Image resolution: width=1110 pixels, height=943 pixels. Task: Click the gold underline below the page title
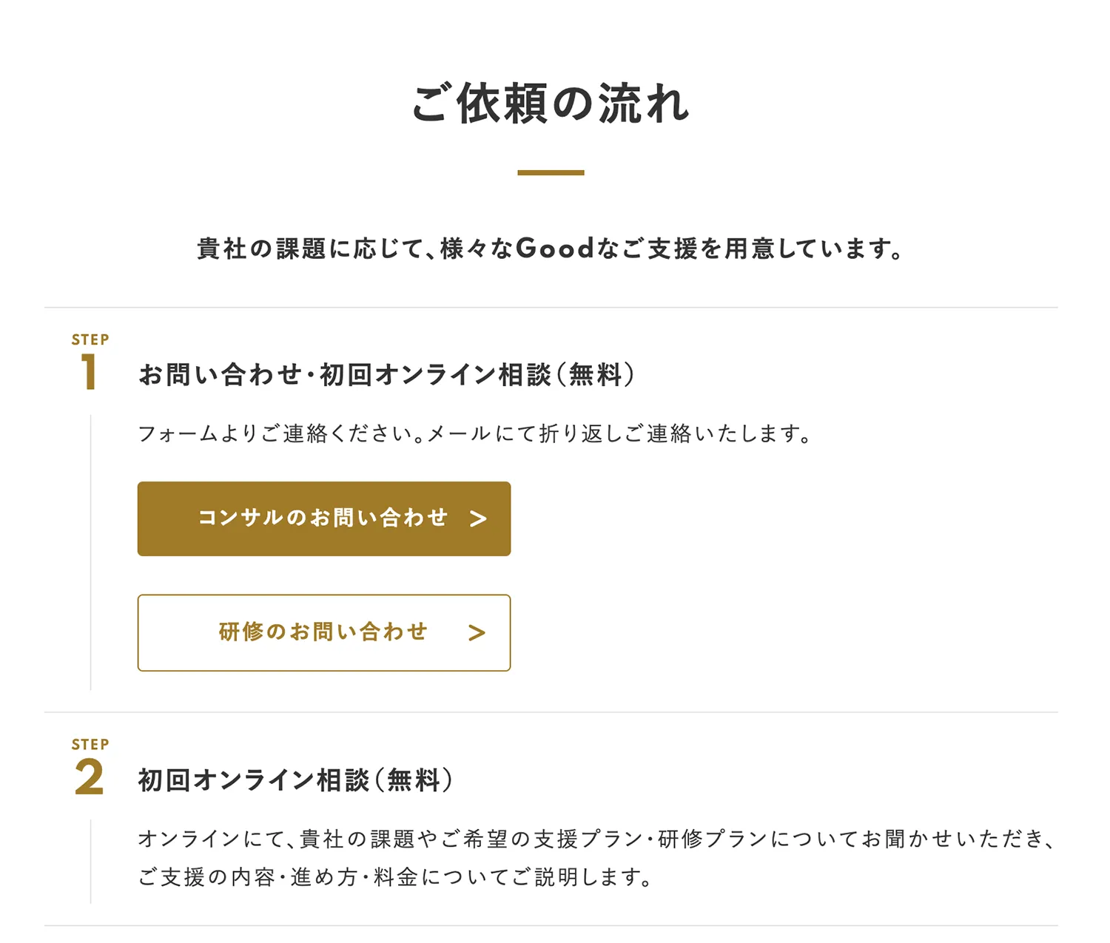[x=551, y=172]
